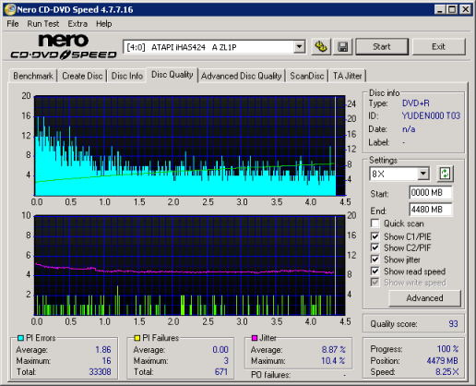The height and width of the screenshot is (386, 476).
Task: Click the Nero app icon in title bar
Action: point(10,9)
